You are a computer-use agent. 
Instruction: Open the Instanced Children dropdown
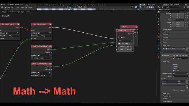180,73
